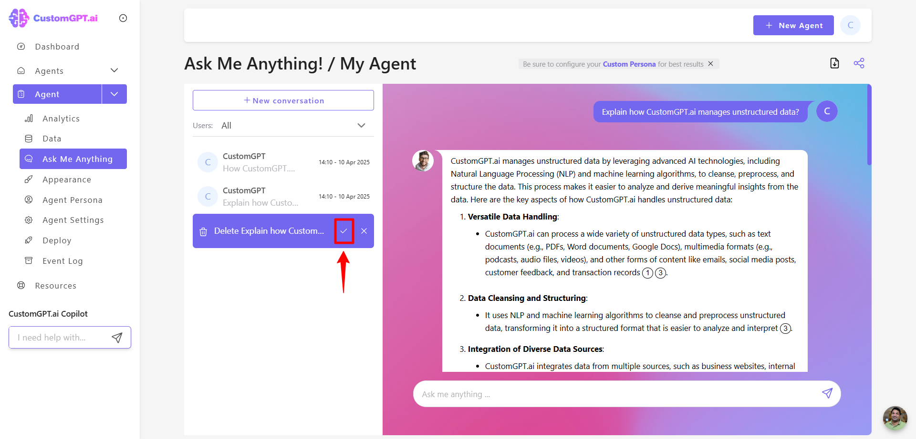Viewport: 916px width, 439px height.
Task: Follow the Custom Persona link
Action: point(629,64)
